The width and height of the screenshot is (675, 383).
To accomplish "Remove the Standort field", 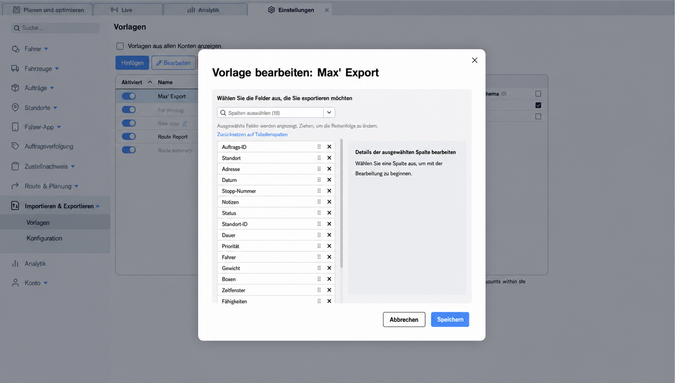I will point(329,158).
